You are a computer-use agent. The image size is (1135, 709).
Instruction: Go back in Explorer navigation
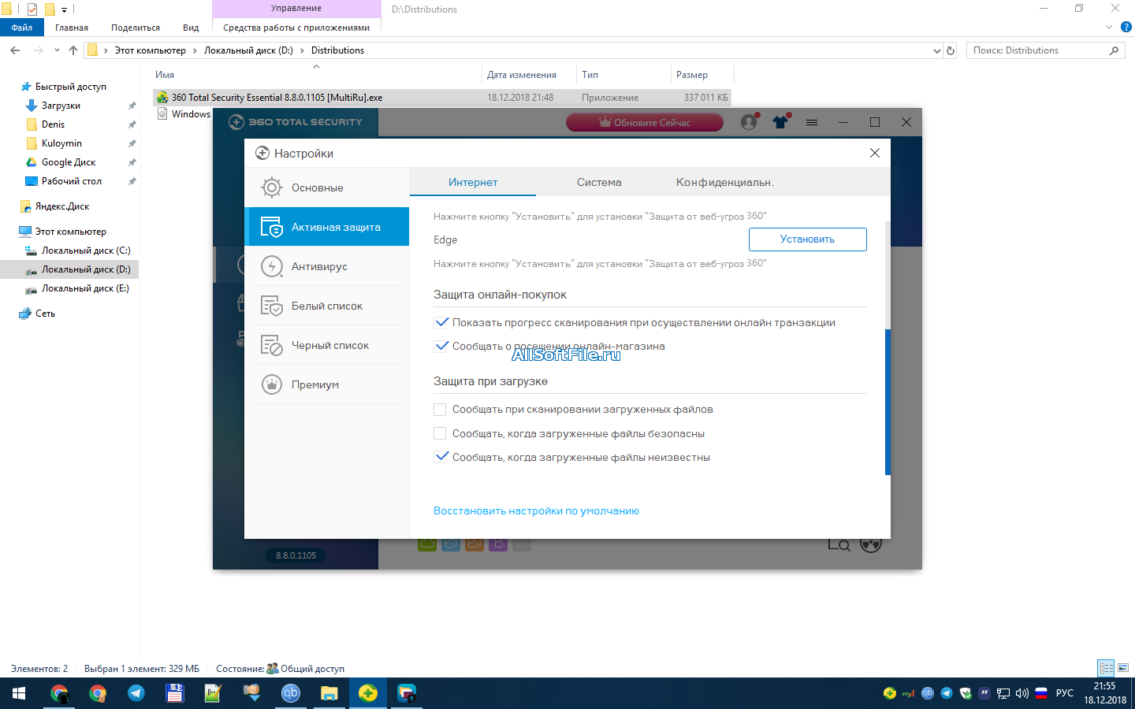coord(15,50)
